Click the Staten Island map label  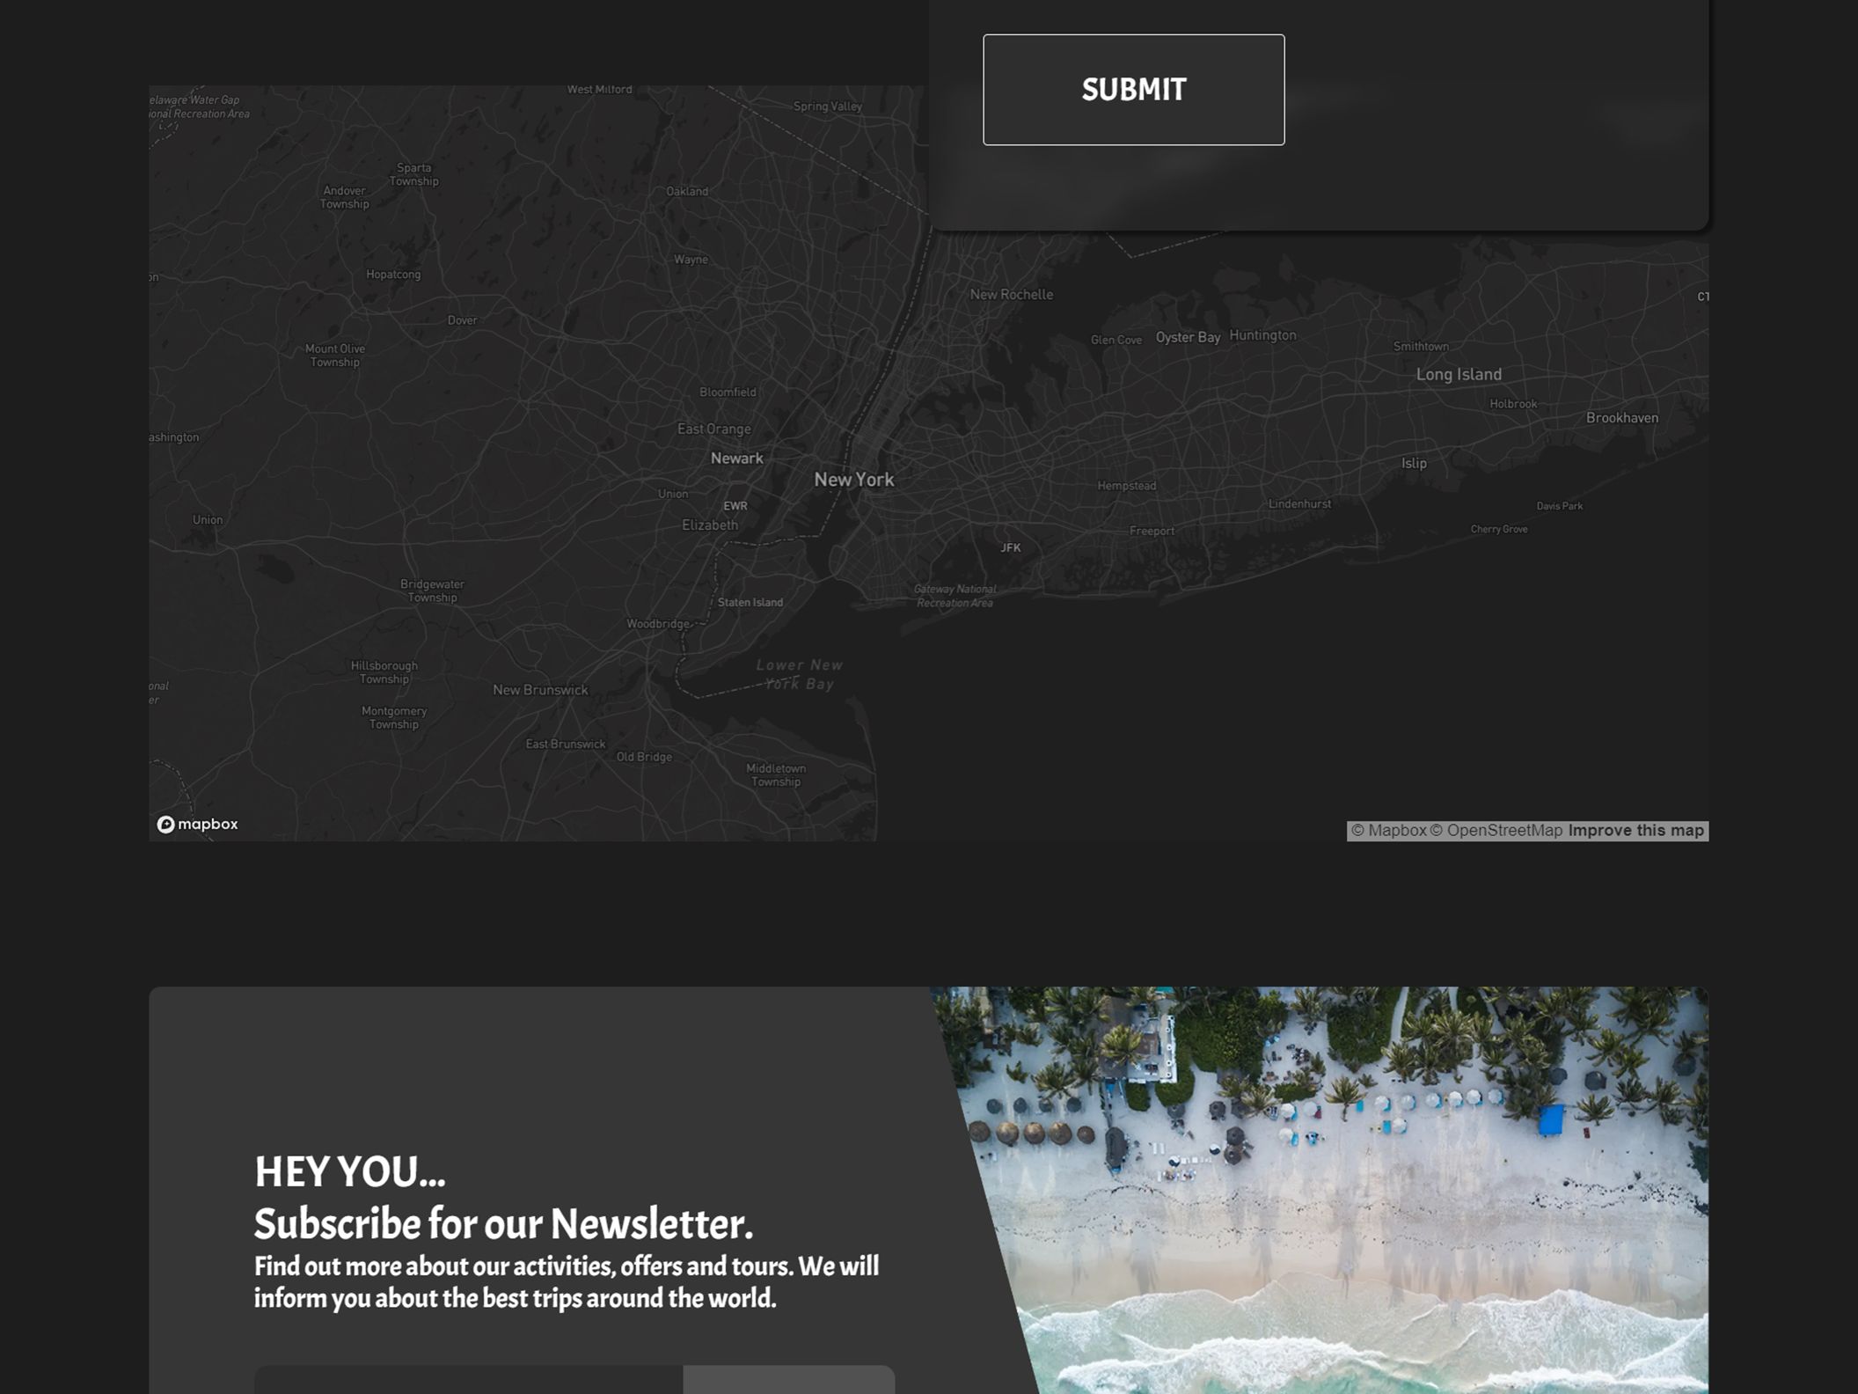click(750, 603)
